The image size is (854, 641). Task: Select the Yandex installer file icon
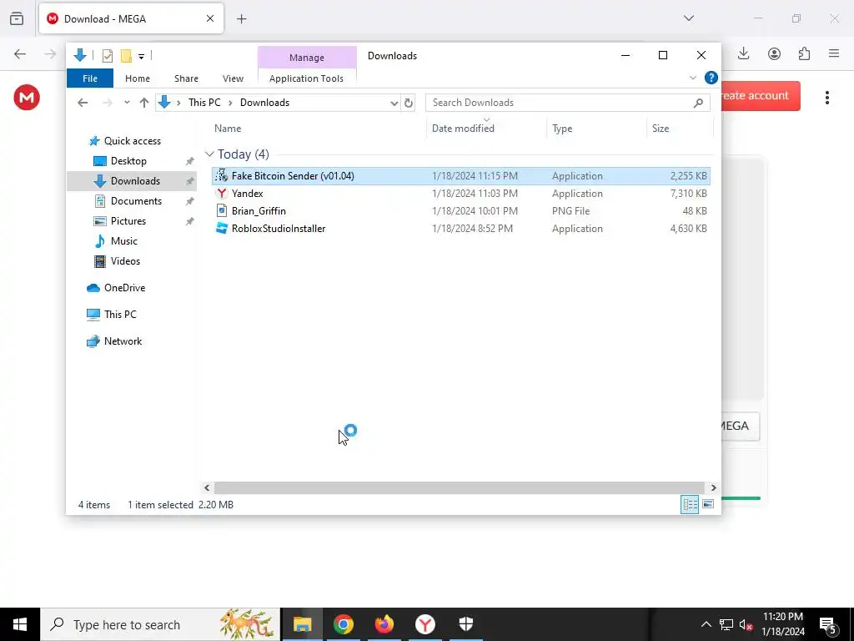(221, 193)
